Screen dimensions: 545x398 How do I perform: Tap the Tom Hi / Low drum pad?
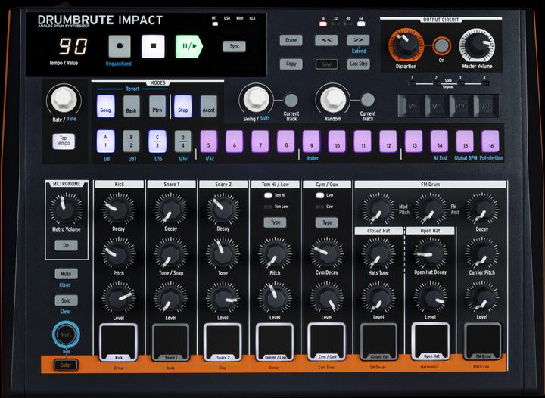275,342
